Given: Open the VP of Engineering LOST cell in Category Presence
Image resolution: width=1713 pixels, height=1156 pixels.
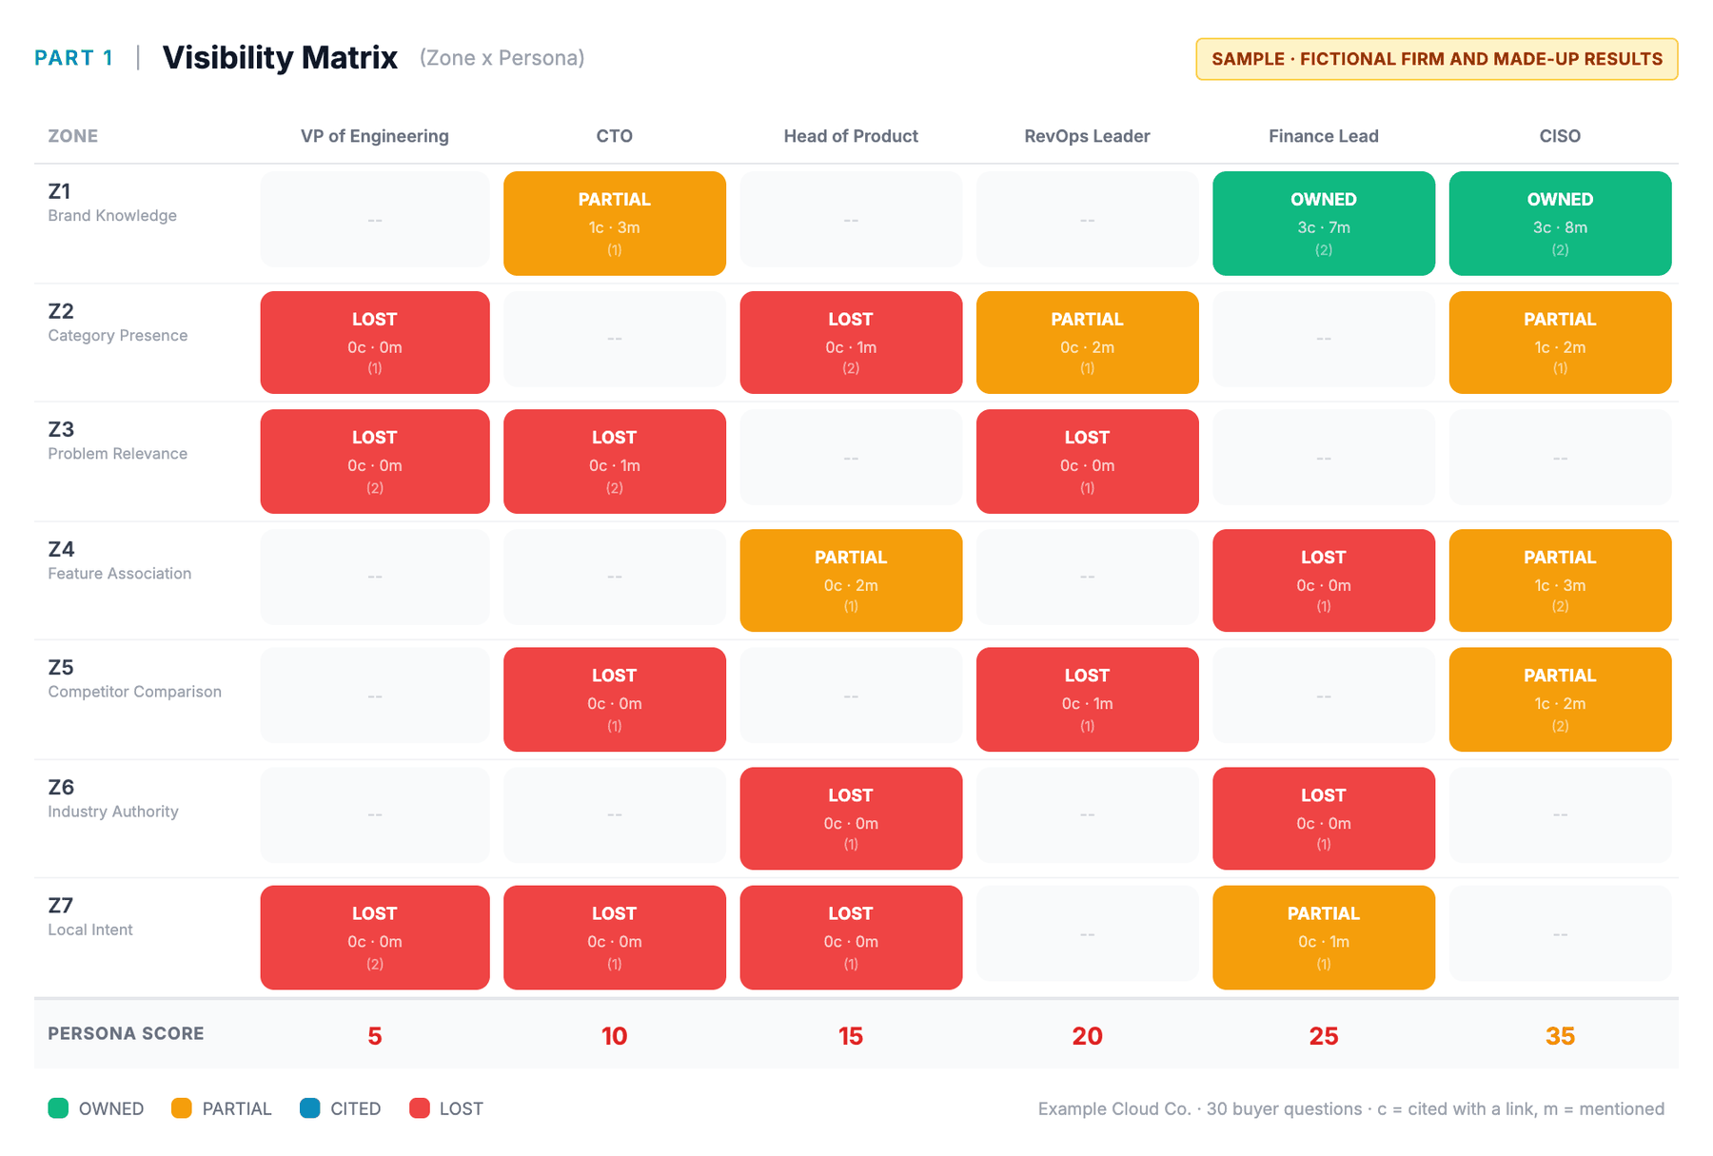Looking at the screenshot, I should (x=375, y=343).
